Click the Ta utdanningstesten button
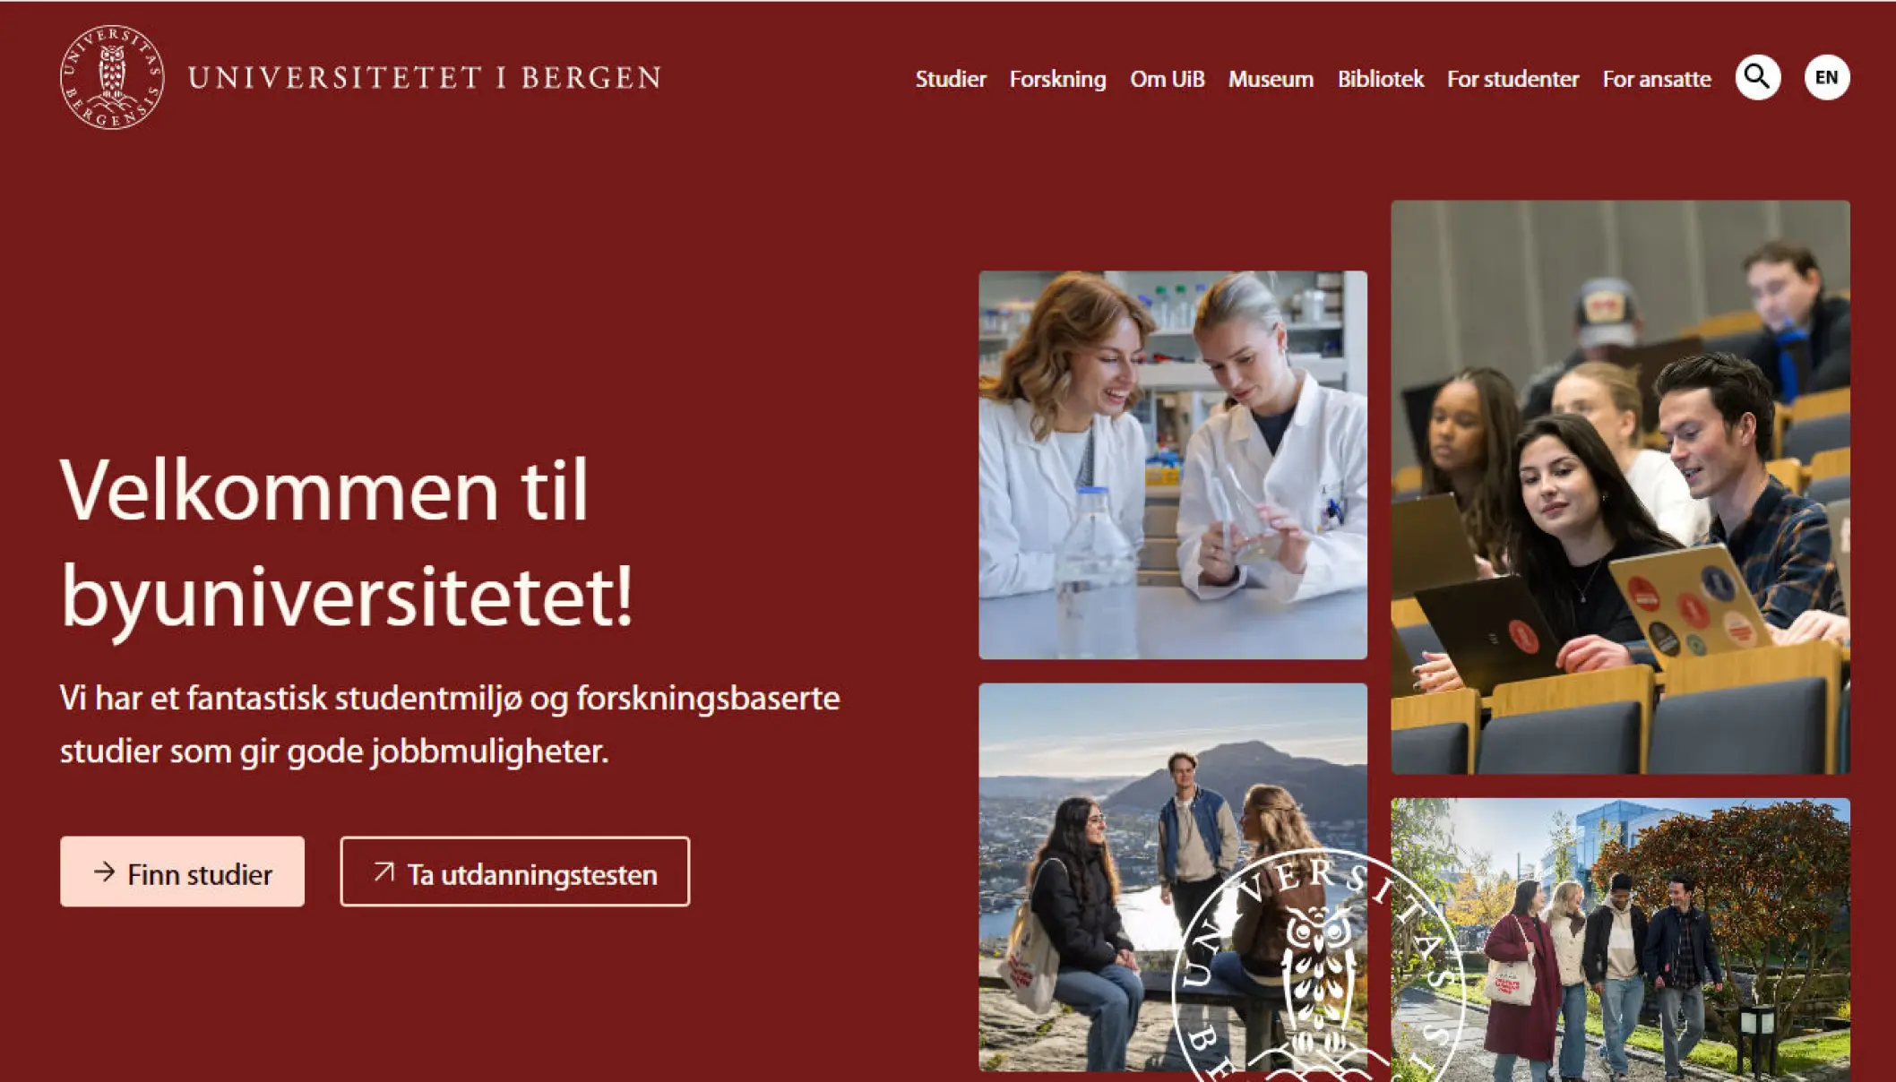 [x=514, y=872]
